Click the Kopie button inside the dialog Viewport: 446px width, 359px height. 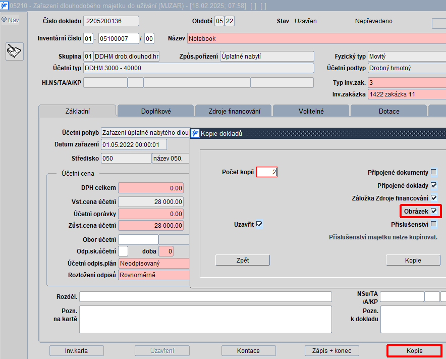(x=413, y=260)
